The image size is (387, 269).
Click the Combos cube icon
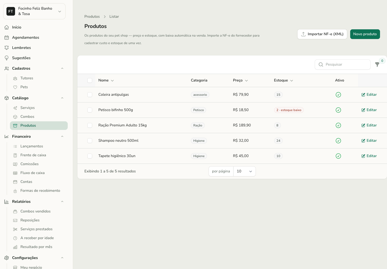pyautogui.click(x=15, y=117)
